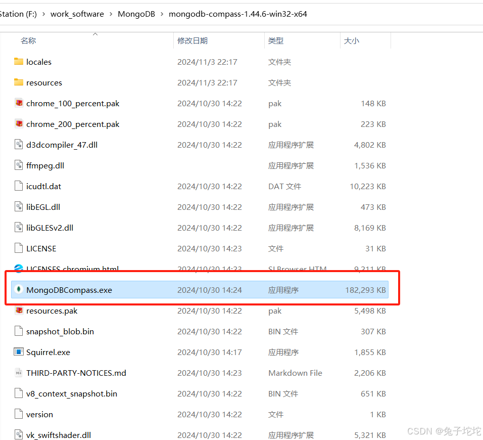Click the v8_context_snapshot.bin file icon
Image resolution: width=483 pixels, height=440 pixels.
click(x=19, y=393)
